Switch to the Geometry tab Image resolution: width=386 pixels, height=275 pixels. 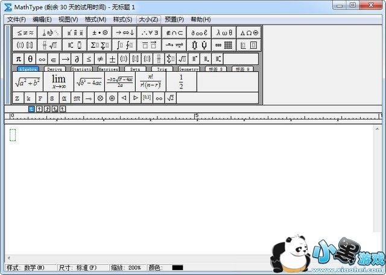coord(189,69)
